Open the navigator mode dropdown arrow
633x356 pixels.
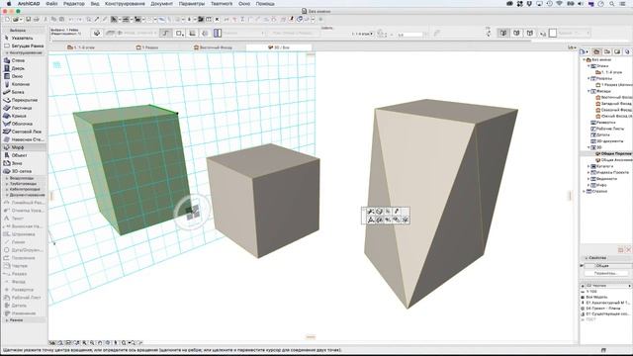pyautogui.click(x=587, y=52)
